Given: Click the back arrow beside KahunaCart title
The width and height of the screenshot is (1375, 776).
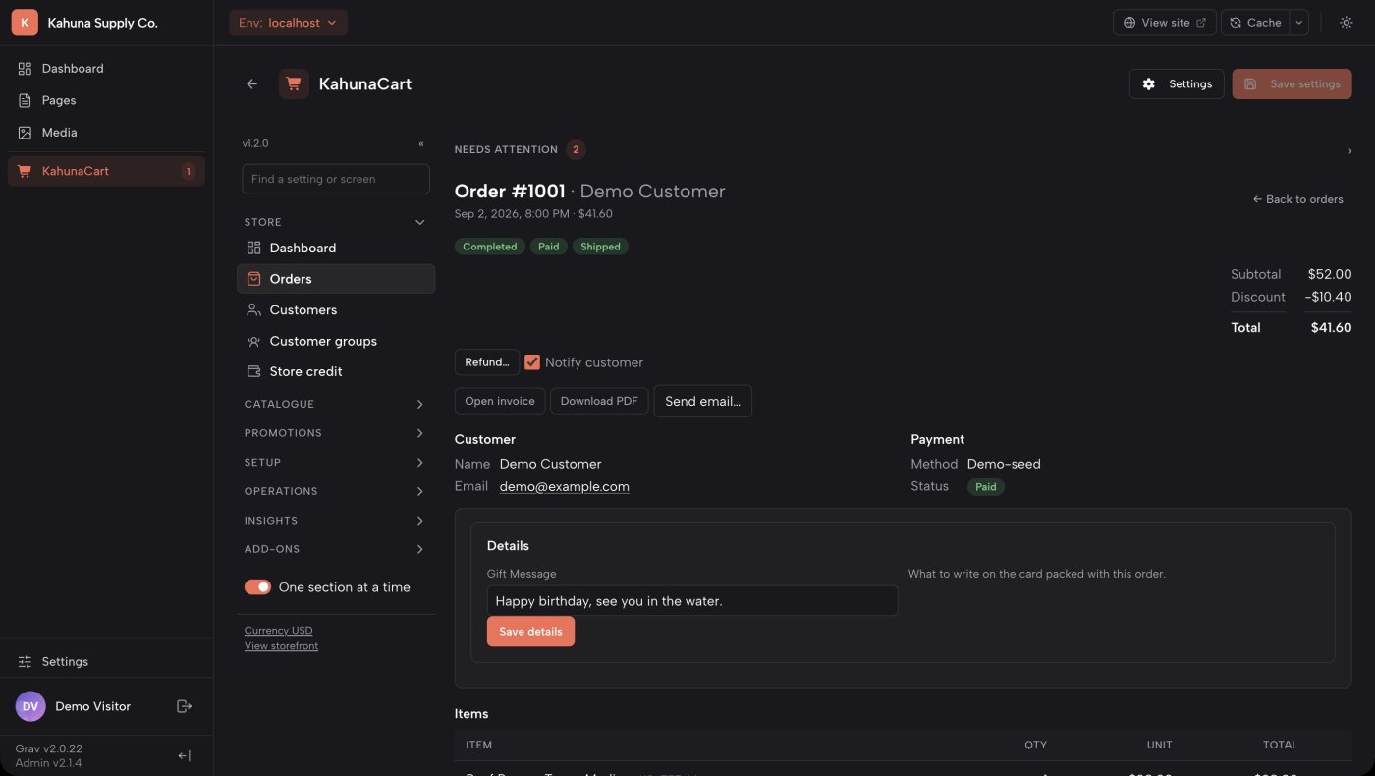Looking at the screenshot, I should click(x=252, y=84).
